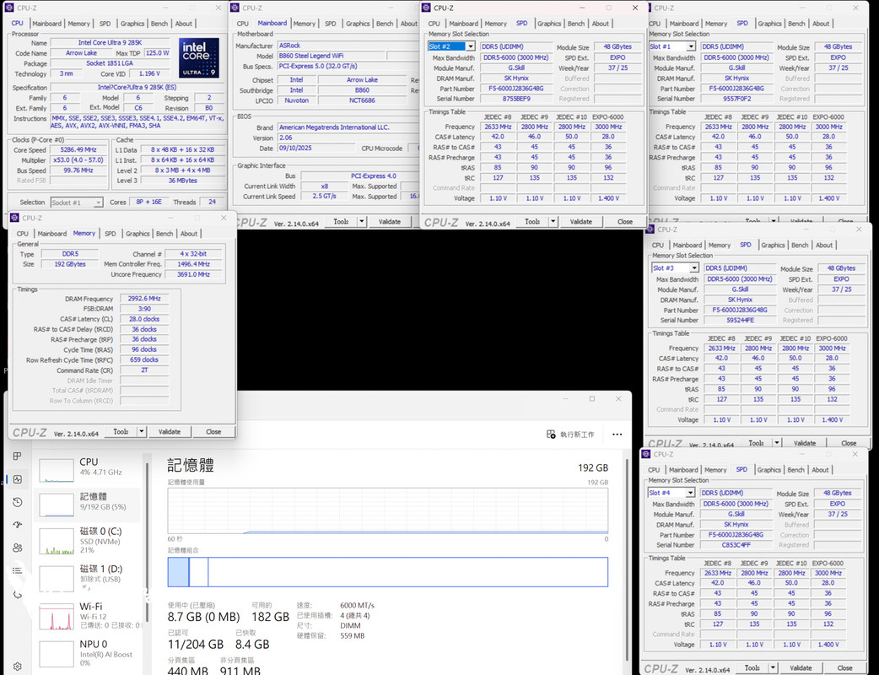
Task: Select Performance icon in Task Manager sidebar
Action: [18, 478]
